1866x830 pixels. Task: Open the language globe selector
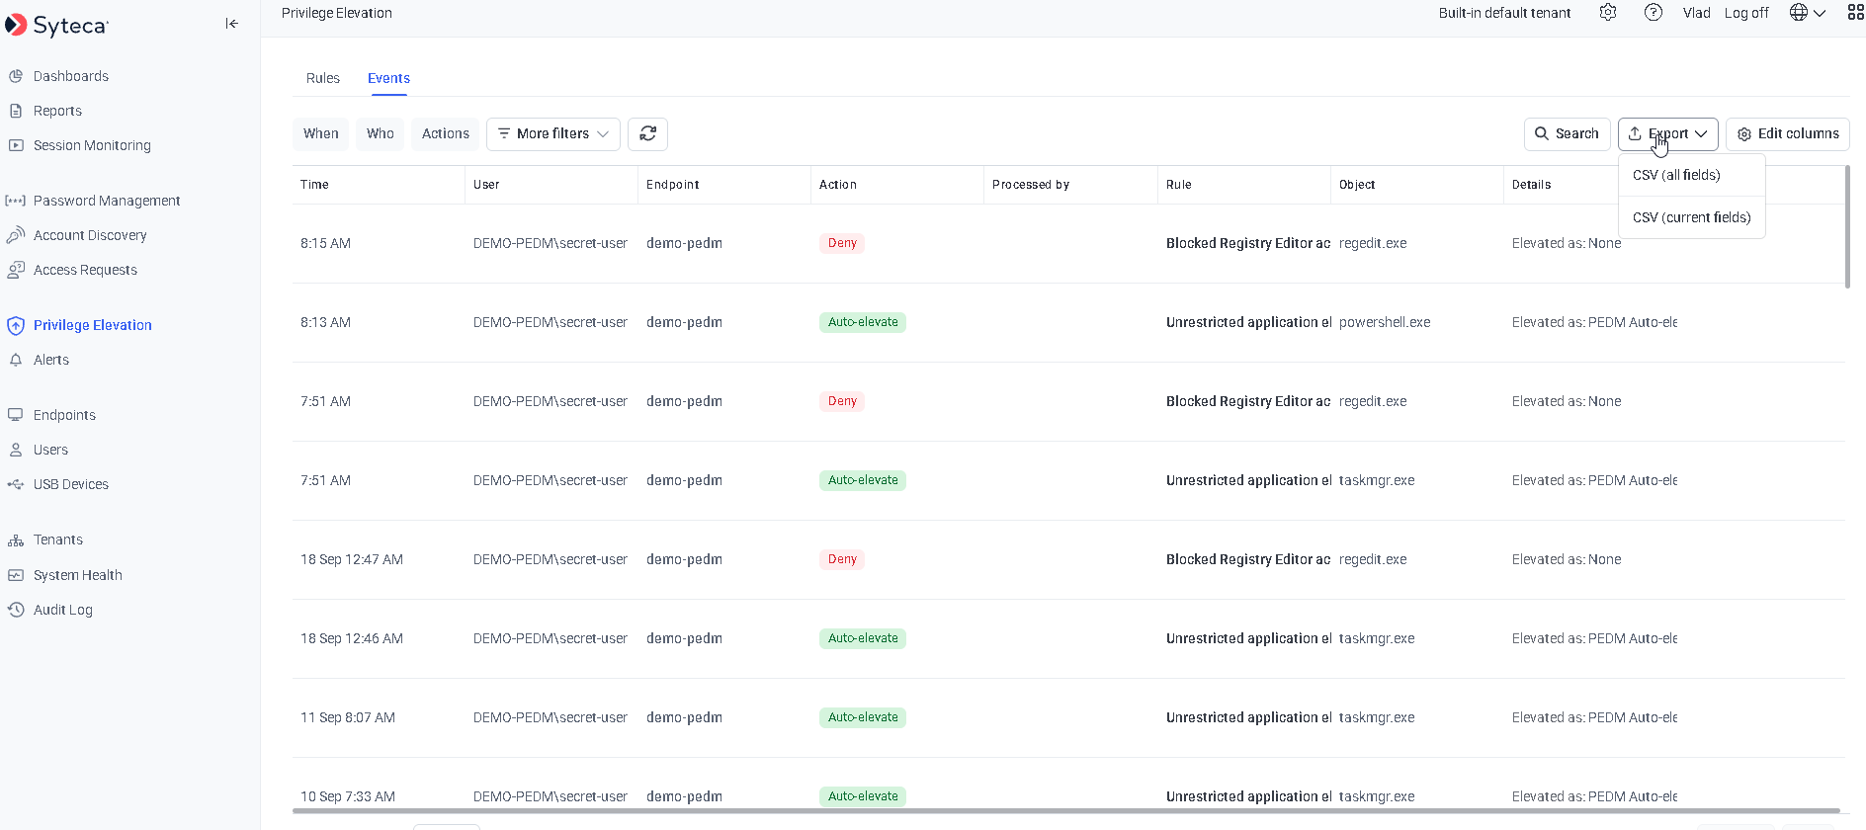(1808, 13)
